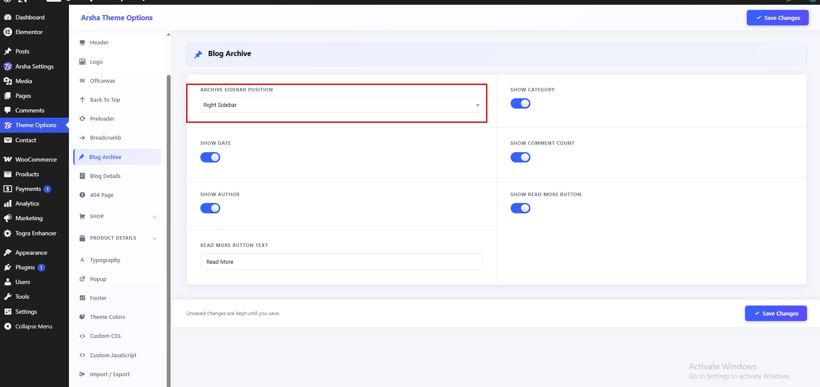This screenshot has width=820, height=387.
Task: Click the Togra Enhancer gear icon
Action: (8, 233)
